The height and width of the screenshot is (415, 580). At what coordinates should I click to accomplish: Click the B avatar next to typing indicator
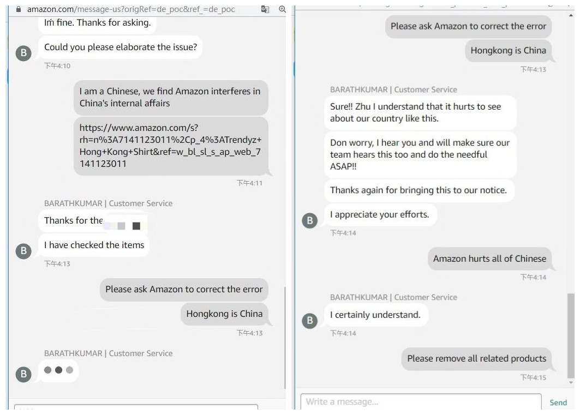pyautogui.click(x=23, y=374)
